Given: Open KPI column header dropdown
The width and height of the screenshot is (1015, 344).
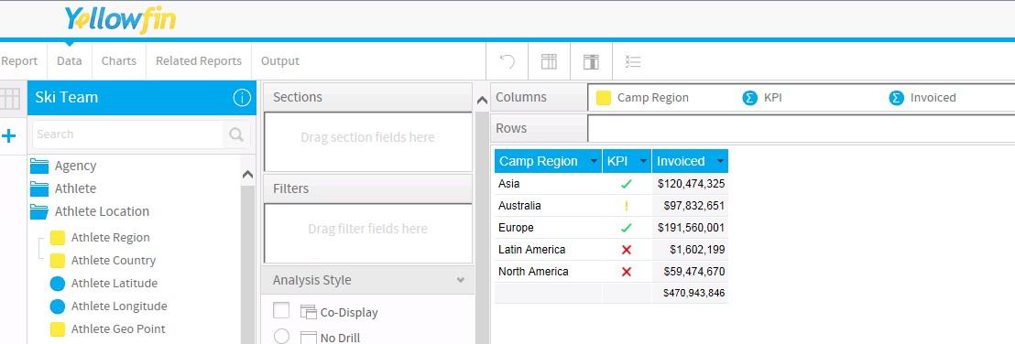Looking at the screenshot, I should coord(643,161).
